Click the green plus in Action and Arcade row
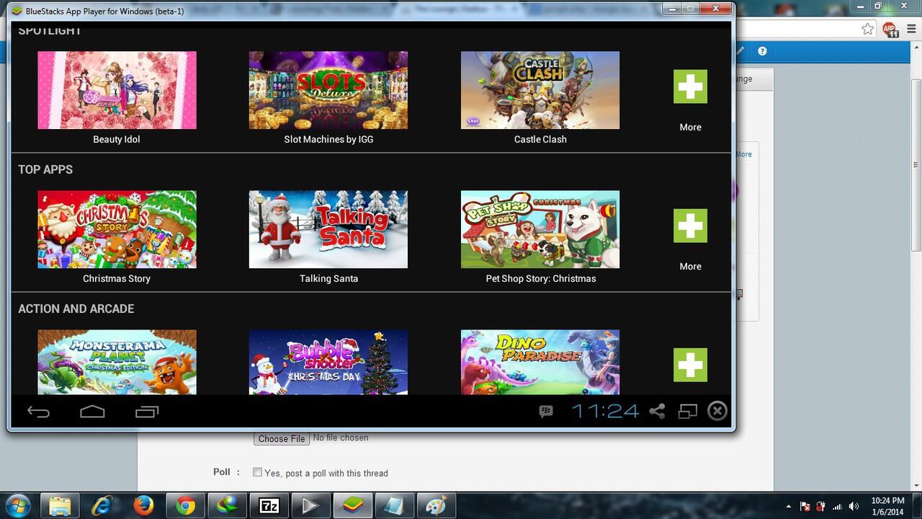This screenshot has width=922, height=519. 690,365
